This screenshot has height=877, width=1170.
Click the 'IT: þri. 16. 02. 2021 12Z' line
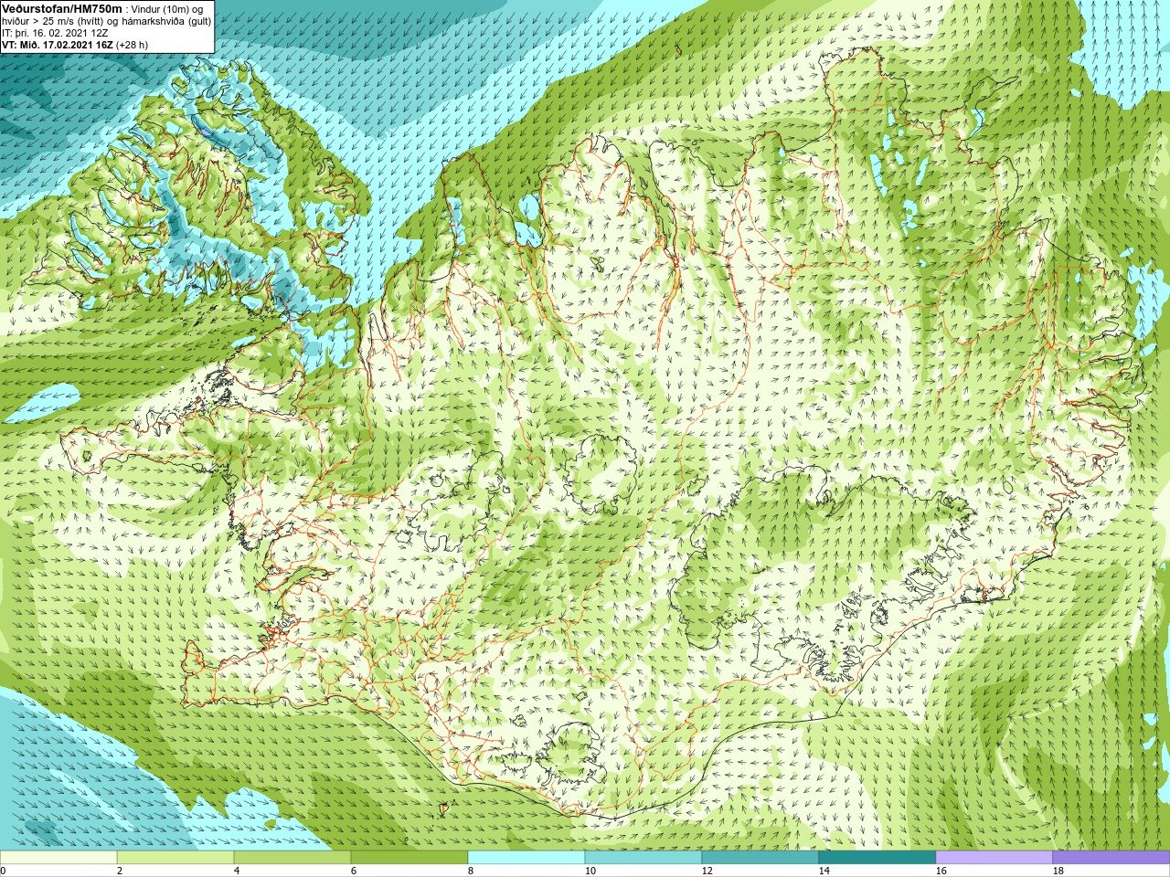tap(56, 33)
